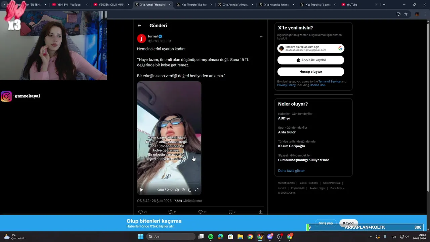Open Erişilebilirlik footer link

[x=298, y=188]
